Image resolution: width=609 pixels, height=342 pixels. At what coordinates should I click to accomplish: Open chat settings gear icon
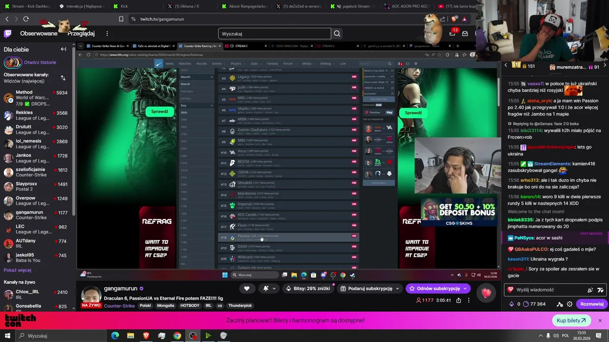(570, 304)
